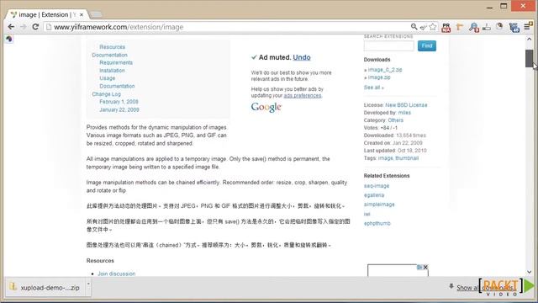Jump to Usage section
538x303 pixels.
click(x=107, y=78)
